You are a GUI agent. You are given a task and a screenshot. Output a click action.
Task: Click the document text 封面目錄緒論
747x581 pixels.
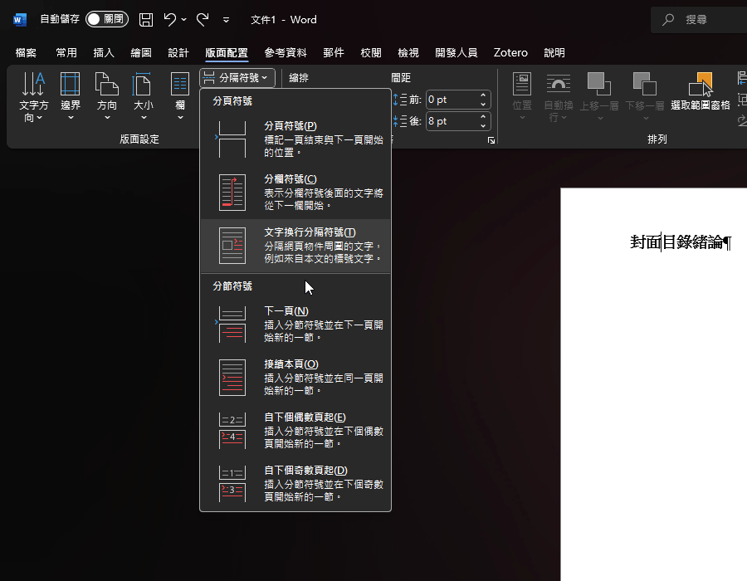coord(676,242)
